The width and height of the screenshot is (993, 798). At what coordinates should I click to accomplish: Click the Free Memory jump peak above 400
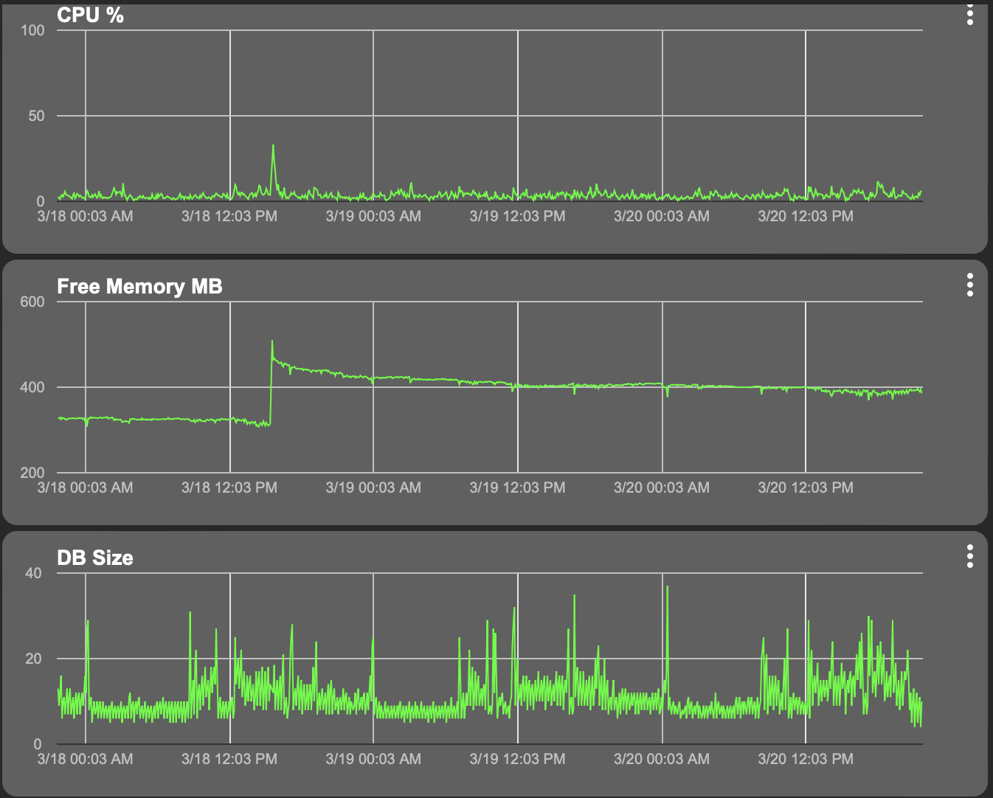[x=272, y=341]
